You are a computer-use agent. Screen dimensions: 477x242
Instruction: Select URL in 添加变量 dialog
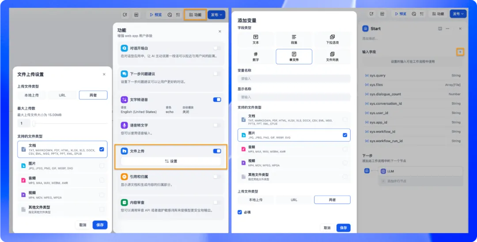[x=294, y=200]
